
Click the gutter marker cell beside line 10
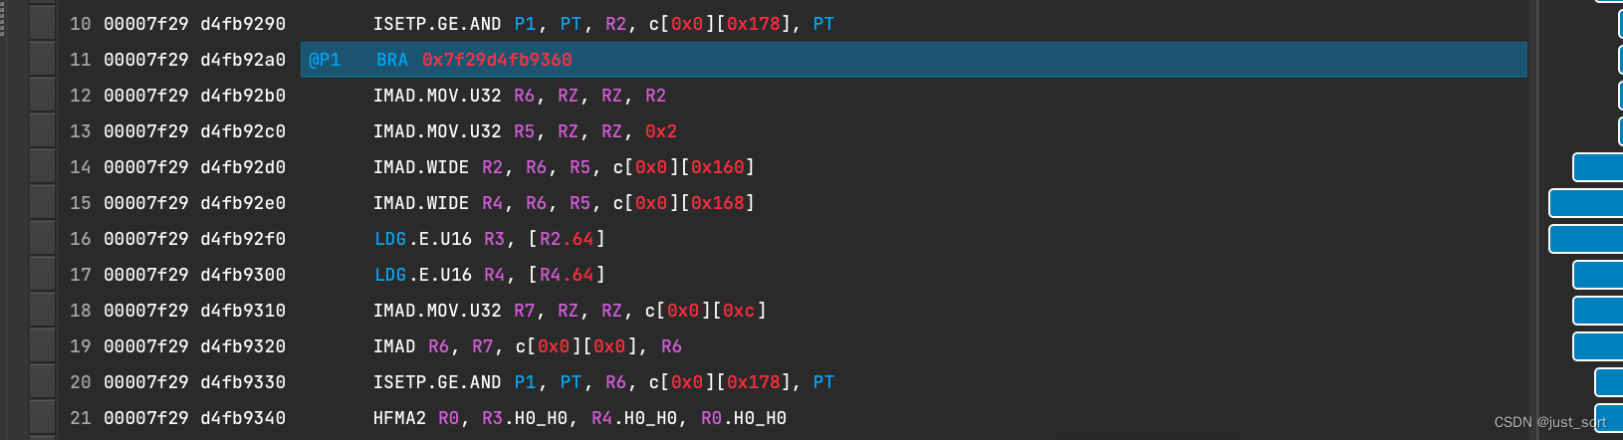tap(42, 24)
